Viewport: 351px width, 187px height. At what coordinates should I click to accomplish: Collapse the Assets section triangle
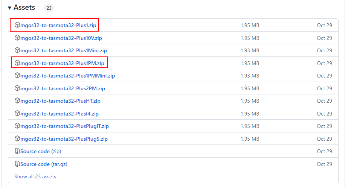pyautogui.click(x=9, y=8)
